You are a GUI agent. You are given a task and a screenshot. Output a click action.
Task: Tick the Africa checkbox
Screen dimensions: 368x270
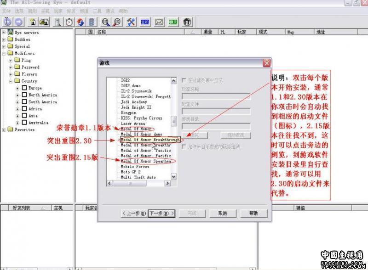(x=24, y=108)
